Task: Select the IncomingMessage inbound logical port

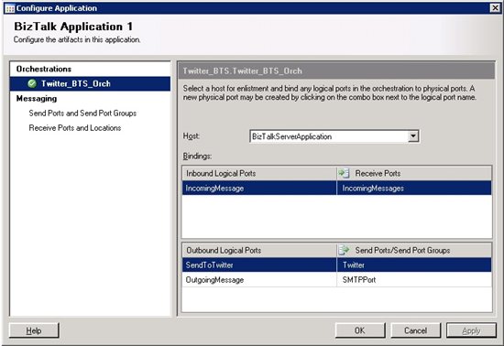Action: pos(259,188)
